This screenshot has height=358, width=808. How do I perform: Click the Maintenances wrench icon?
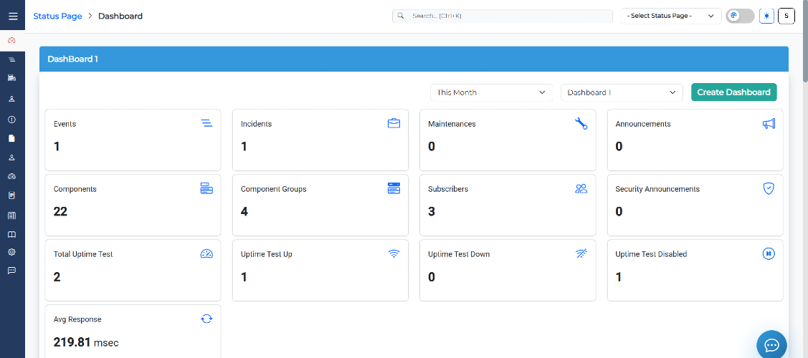tap(581, 123)
